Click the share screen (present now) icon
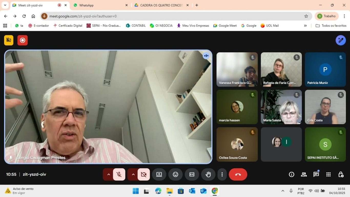Screen dimensions: 350x197 pos(159,174)
